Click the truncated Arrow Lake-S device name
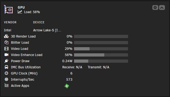Screen dimensions: 170x97 (x=47, y=30)
